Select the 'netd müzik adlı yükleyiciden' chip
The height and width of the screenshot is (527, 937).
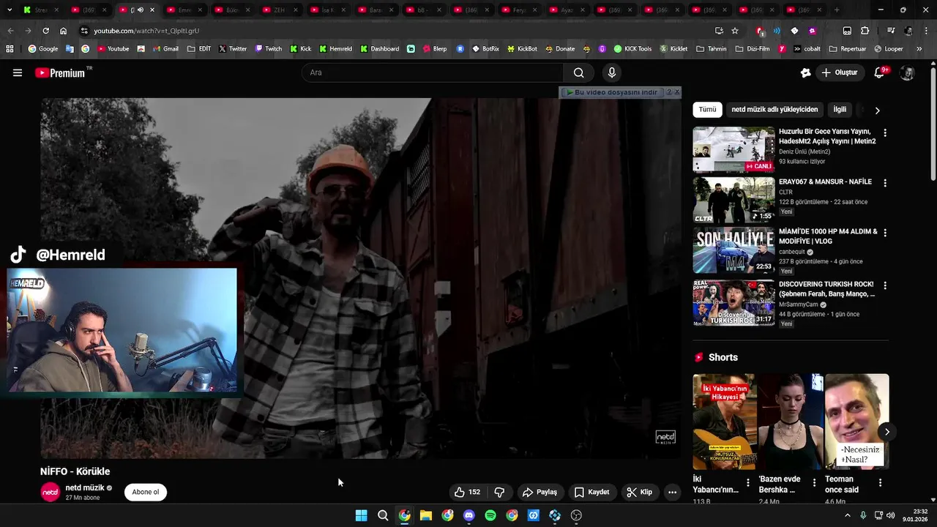coord(774,110)
